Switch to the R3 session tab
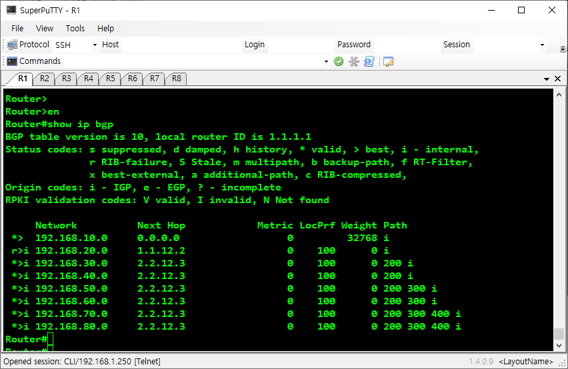The height and width of the screenshot is (369, 568). (x=66, y=79)
